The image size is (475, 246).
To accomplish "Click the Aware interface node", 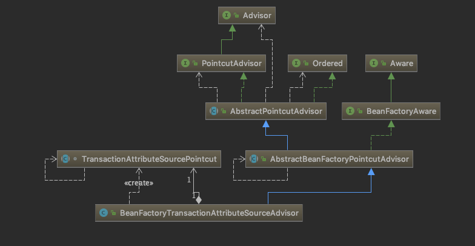I will (x=391, y=63).
